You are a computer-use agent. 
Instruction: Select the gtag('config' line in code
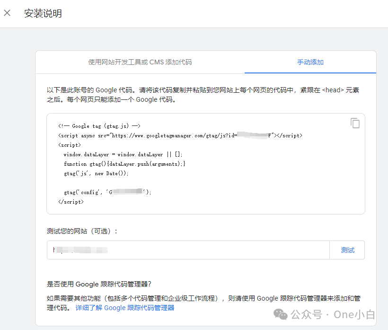pyautogui.click(x=107, y=192)
